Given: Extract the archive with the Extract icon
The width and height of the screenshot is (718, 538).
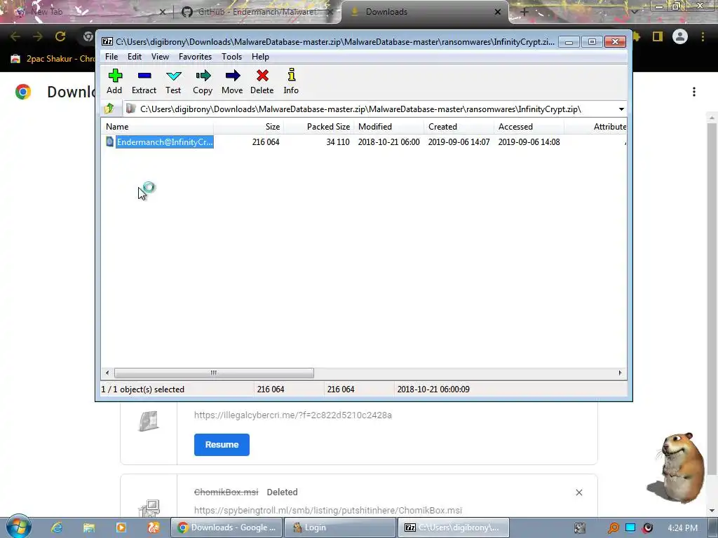Looking at the screenshot, I should click(x=144, y=81).
